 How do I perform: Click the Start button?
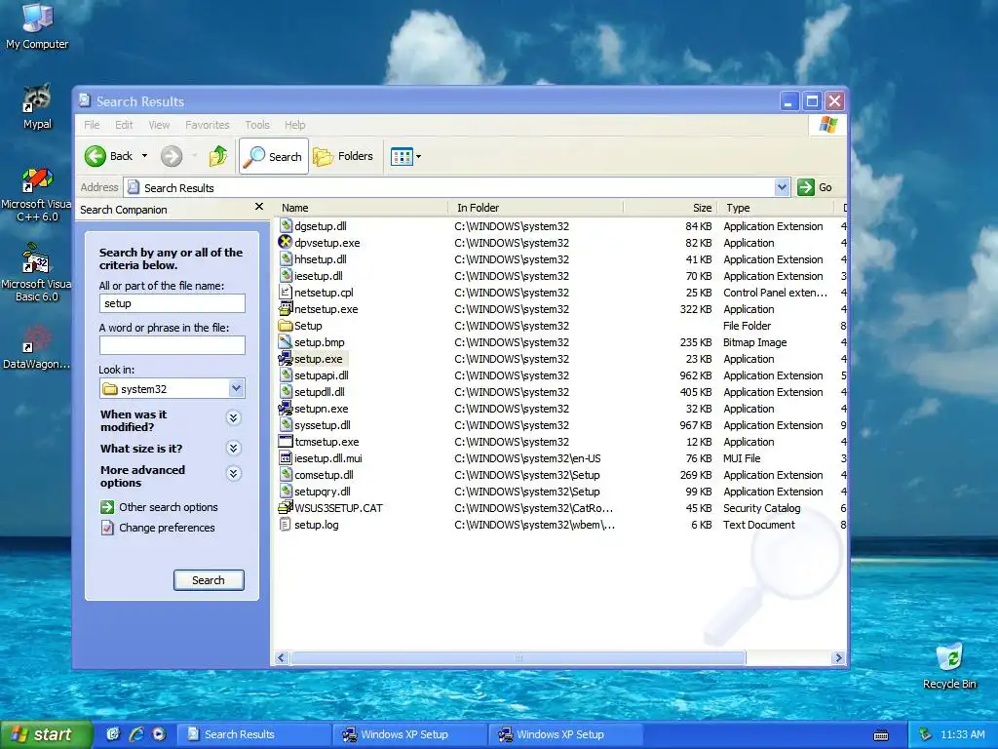coord(46,734)
